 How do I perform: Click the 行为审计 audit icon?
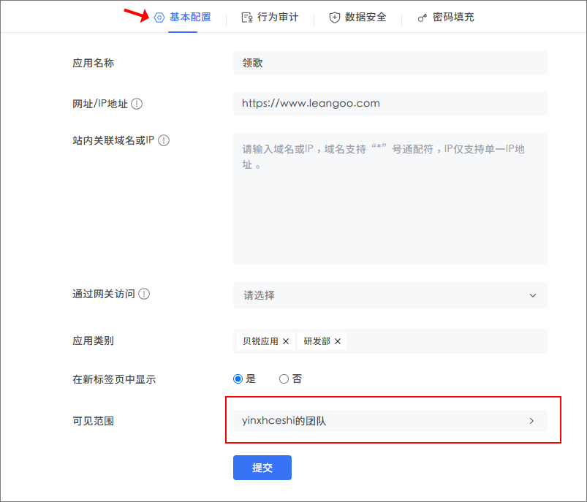tap(249, 17)
